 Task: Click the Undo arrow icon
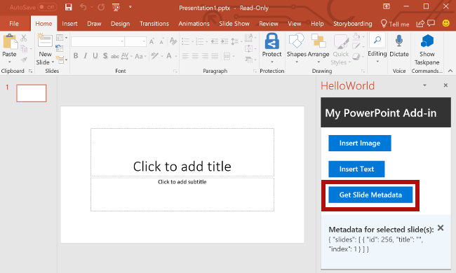point(83,7)
